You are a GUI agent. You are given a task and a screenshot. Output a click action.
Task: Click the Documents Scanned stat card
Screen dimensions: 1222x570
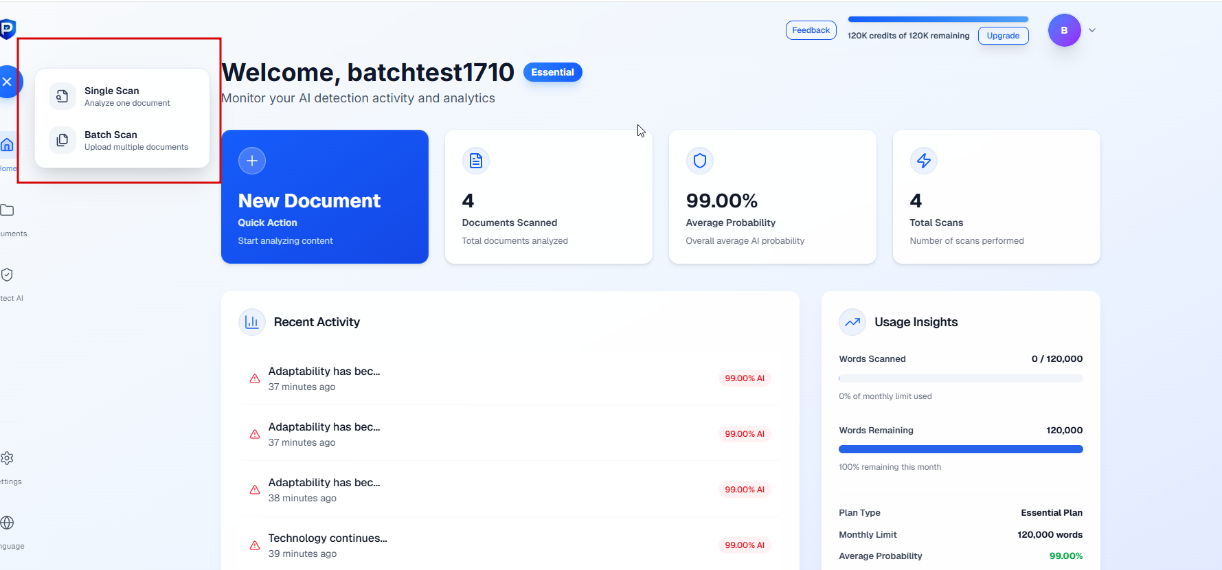click(x=549, y=196)
